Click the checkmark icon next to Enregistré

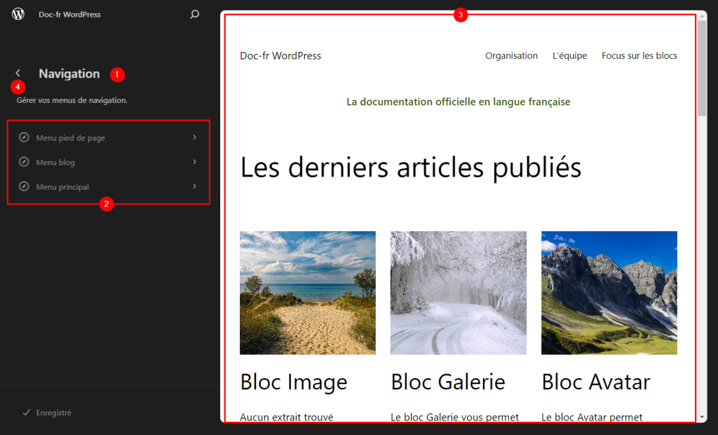(x=26, y=413)
